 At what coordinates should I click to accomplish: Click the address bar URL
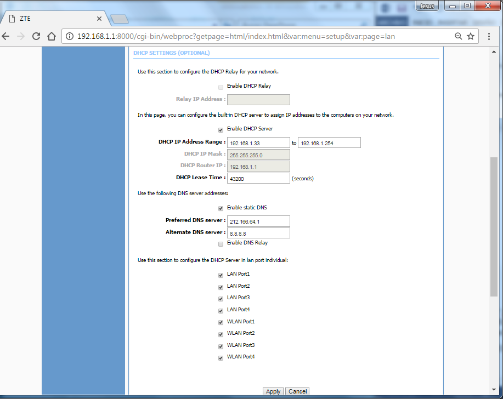click(236, 36)
